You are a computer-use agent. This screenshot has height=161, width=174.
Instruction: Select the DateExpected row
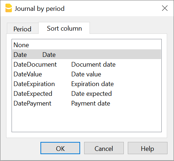[x=87, y=94]
